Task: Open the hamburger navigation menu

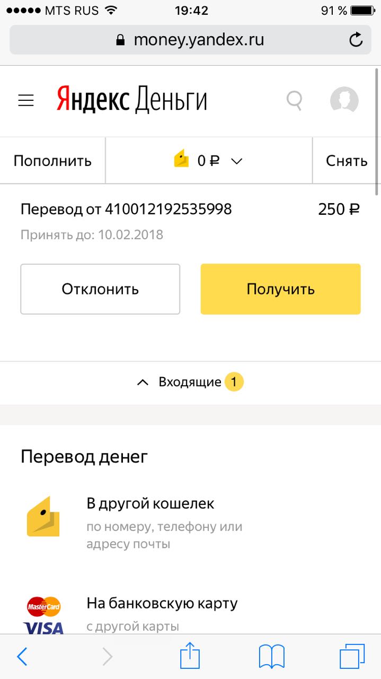Action: (x=25, y=101)
